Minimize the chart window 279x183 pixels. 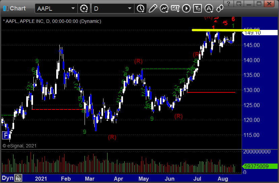[249, 4]
